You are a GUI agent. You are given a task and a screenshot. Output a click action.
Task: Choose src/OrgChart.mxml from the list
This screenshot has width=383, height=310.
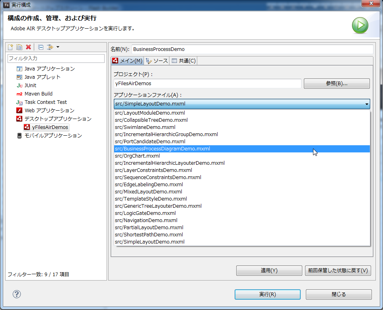[x=242, y=156]
